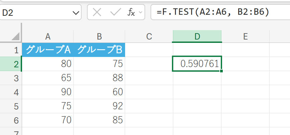
Task: Click the Enter checkmark formula icon
Action: (x=115, y=12)
